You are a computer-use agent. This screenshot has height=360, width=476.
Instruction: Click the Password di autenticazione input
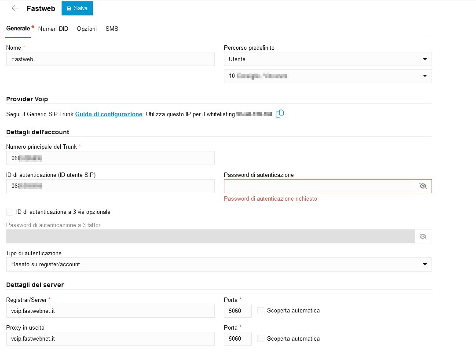point(319,186)
